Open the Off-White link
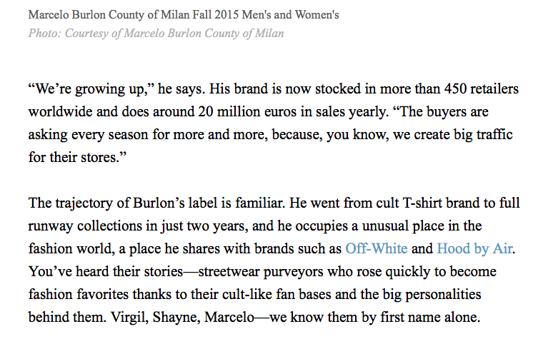The image size is (548, 344). point(377,248)
